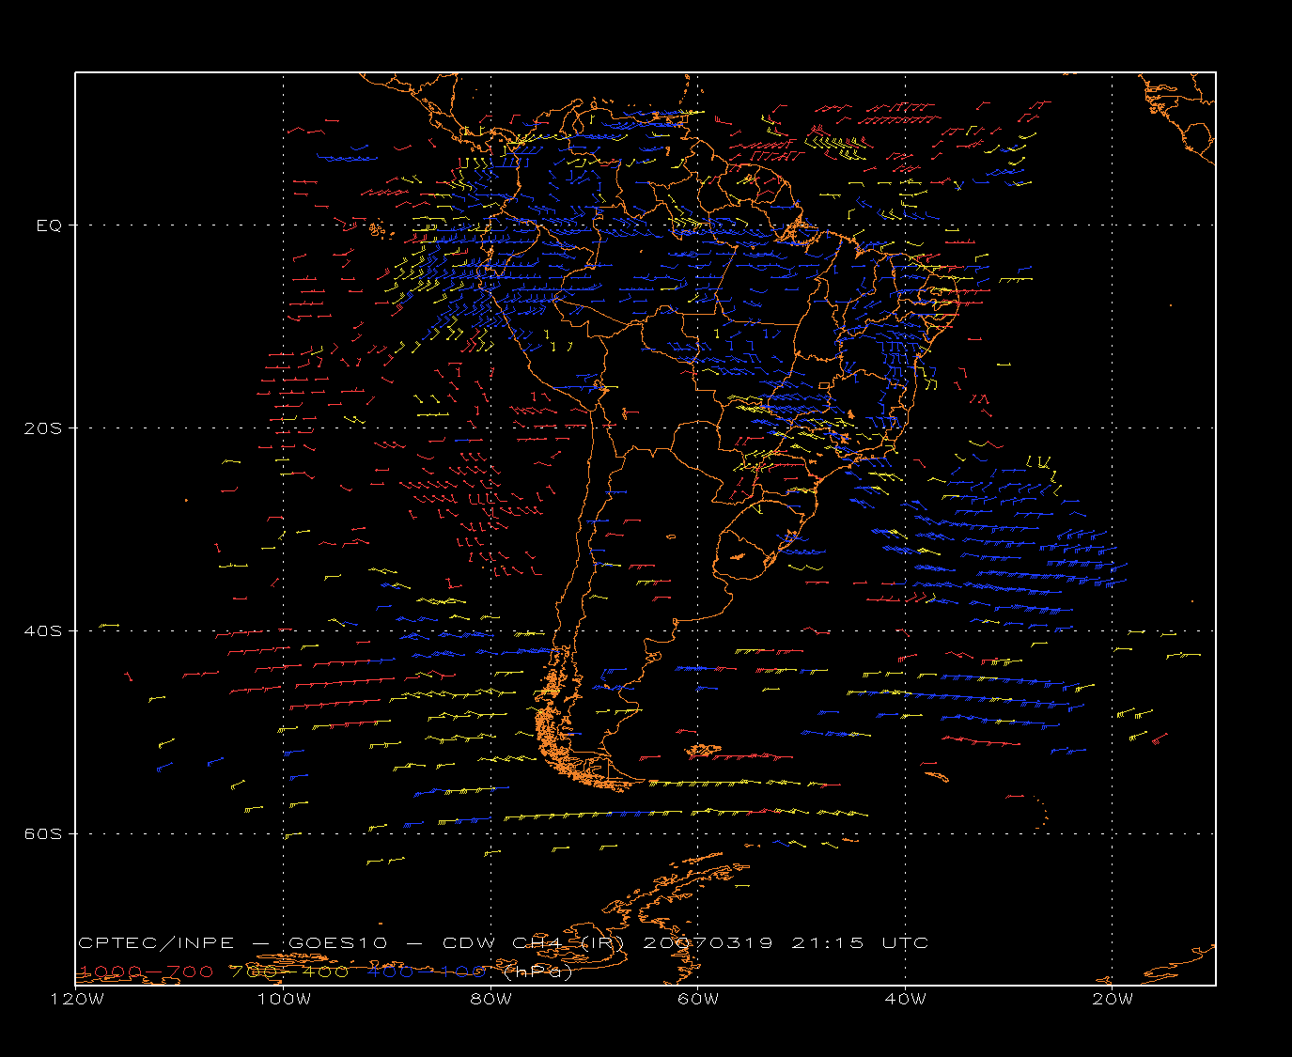Click the (hPa) unit label

[x=538, y=972]
